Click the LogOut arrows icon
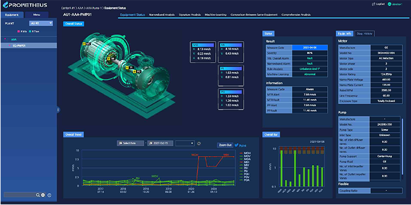 (x=373, y=4)
